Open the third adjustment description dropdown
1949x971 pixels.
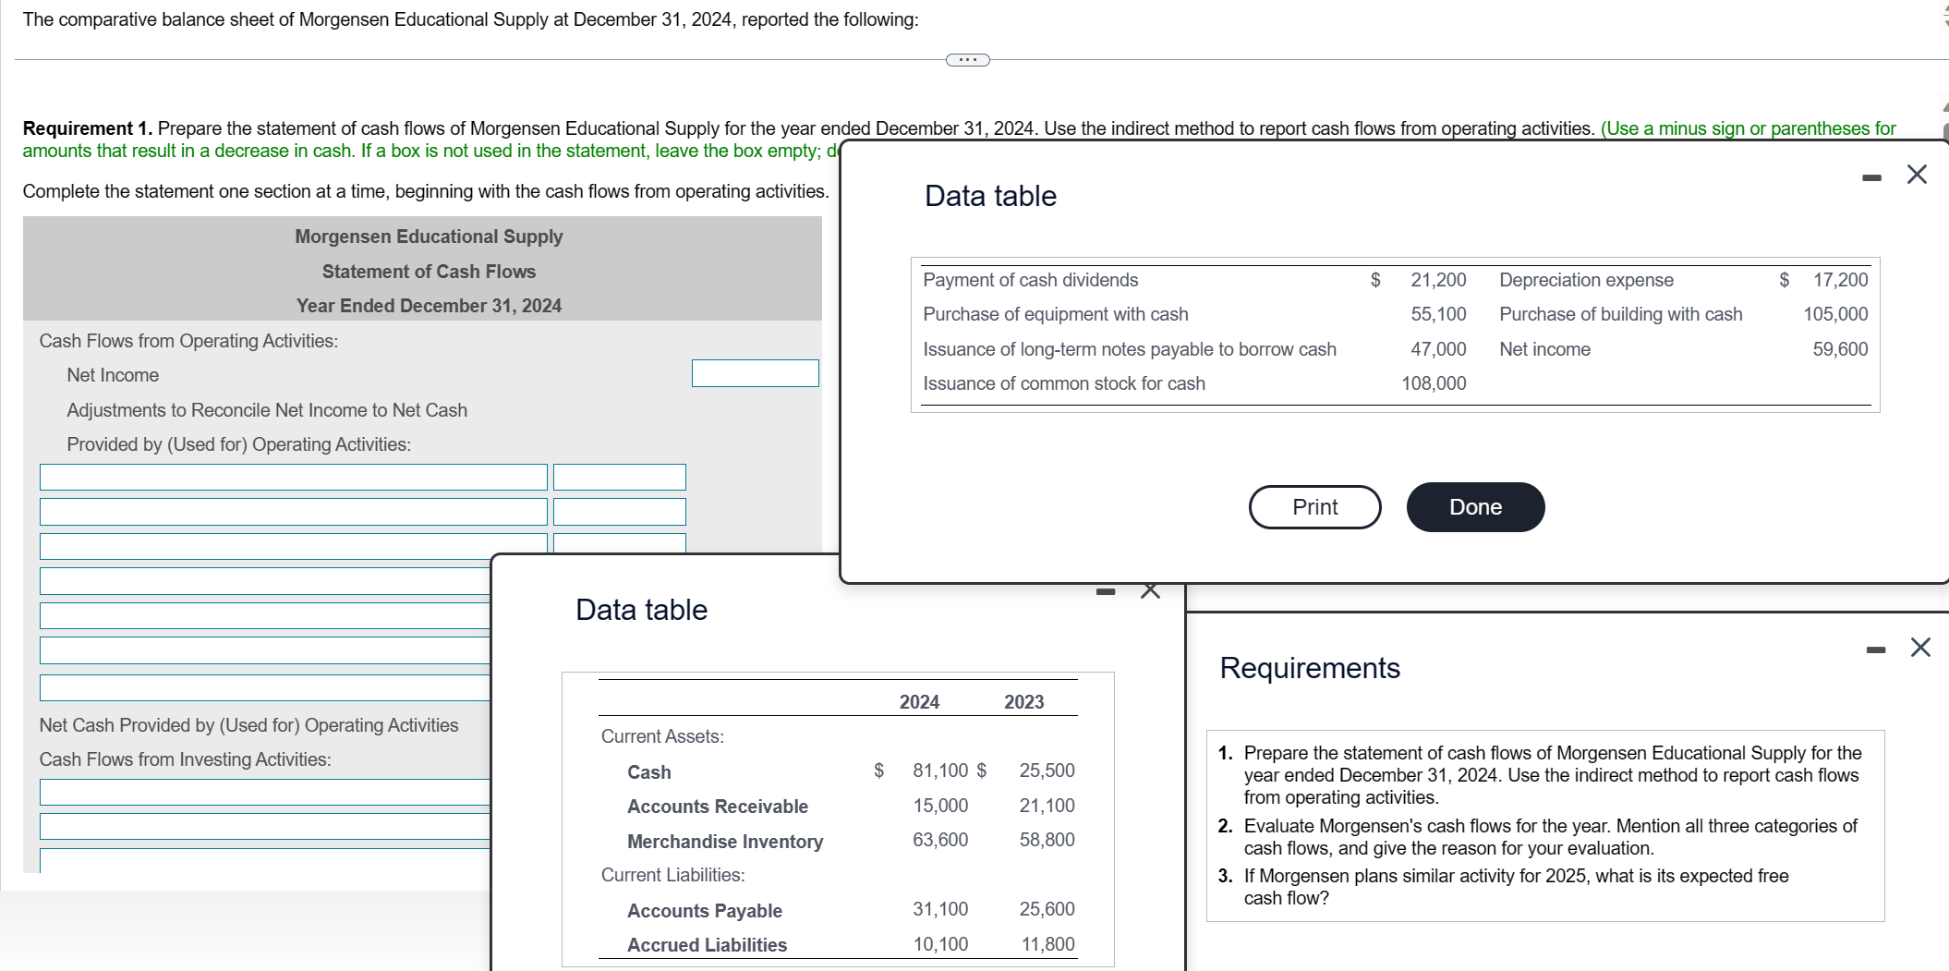[294, 546]
